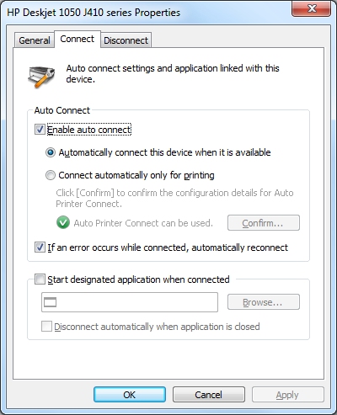Viewport: 337px width, 415px height.
Task: Choose Connect automatically only for printing
Action: point(51,175)
